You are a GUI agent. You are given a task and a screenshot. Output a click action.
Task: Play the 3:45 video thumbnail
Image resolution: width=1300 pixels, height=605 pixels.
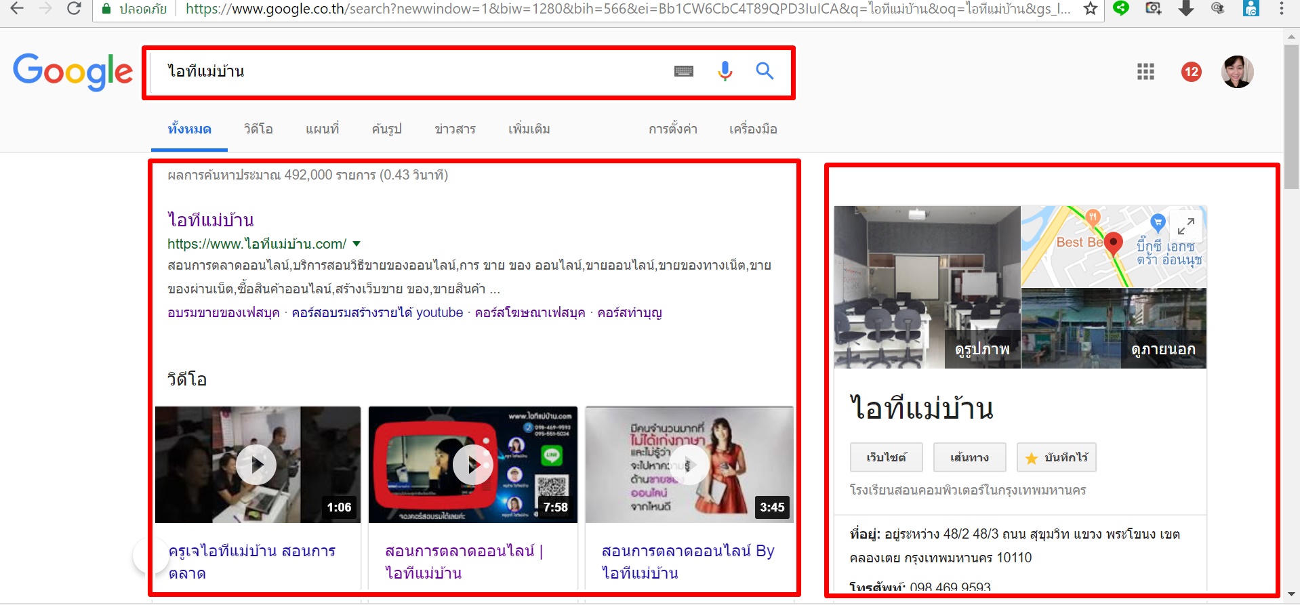click(689, 465)
